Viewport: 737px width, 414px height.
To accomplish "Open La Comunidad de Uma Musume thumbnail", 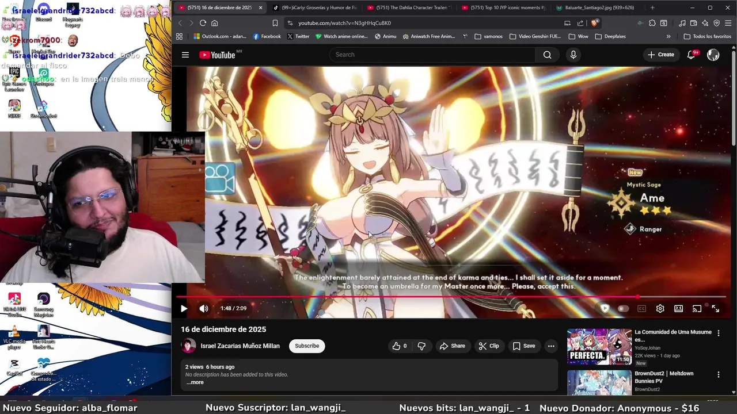I will click(599, 347).
